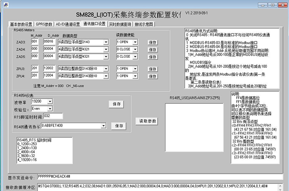Expand the ZAD3 数据类型 dropdown

click(106, 42)
